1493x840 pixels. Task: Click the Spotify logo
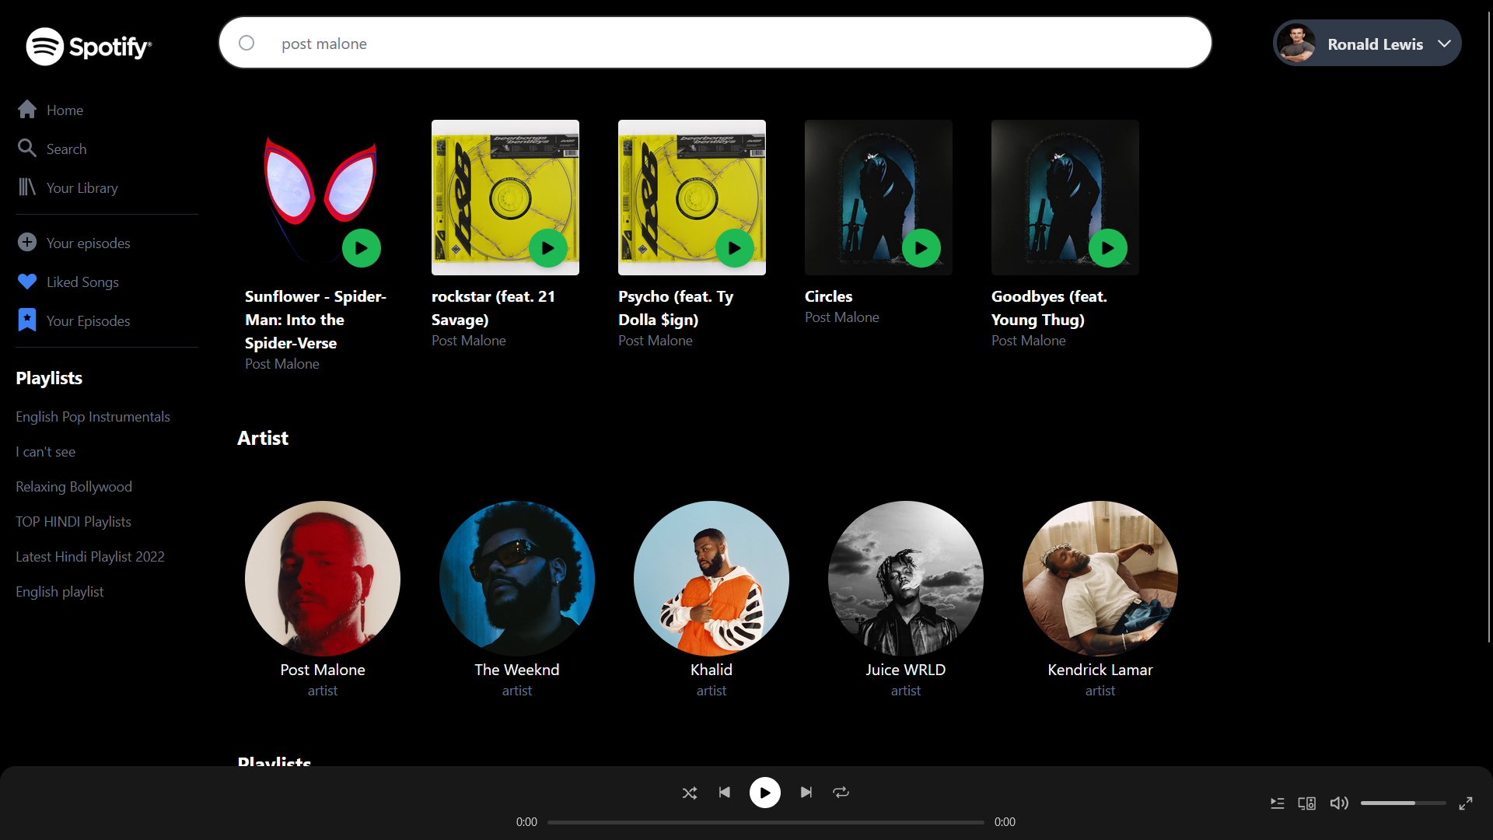coord(89,46)
